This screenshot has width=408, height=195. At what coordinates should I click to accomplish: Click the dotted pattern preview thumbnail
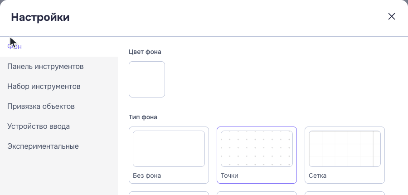click(x=257, y=149)
